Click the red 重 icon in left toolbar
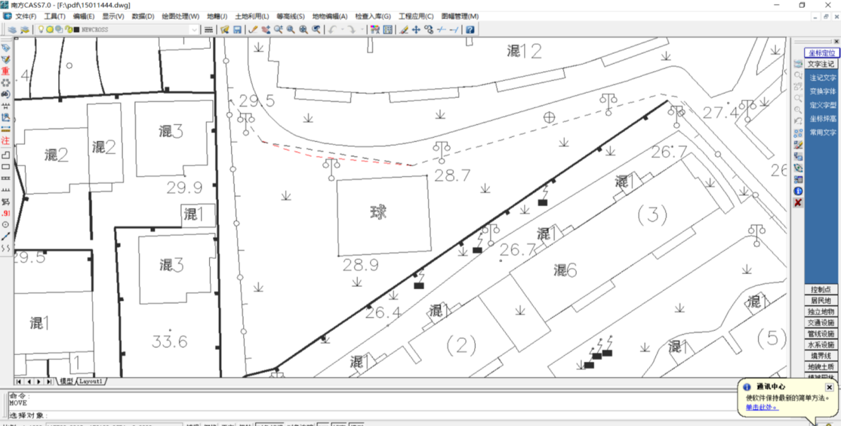This screenshot has height=426, width=841. tap(6, 71)
